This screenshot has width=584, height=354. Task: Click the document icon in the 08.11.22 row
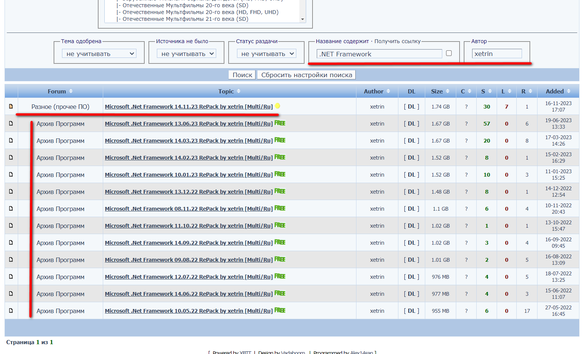tap(11, 208)
